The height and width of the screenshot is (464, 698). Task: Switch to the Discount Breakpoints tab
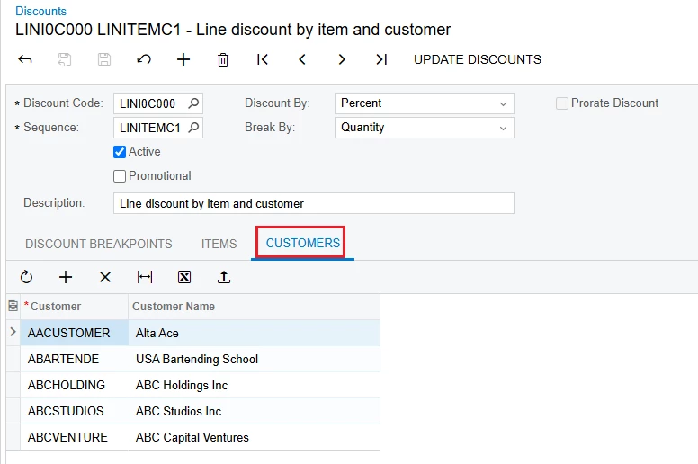99,244
